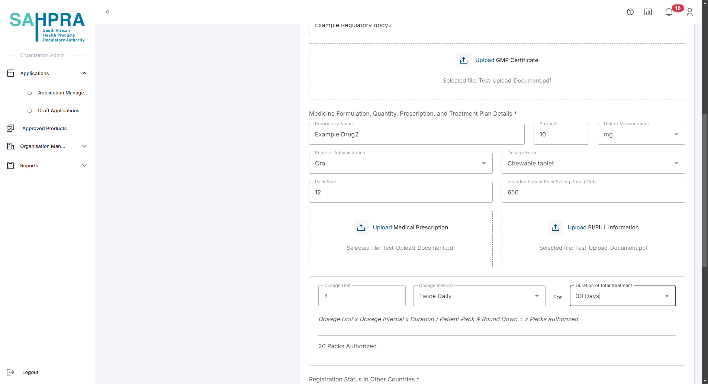The height and width of the screenshot is (384, 708).
Task: Open the dashboard chart icon
Action: click(648, 12)
